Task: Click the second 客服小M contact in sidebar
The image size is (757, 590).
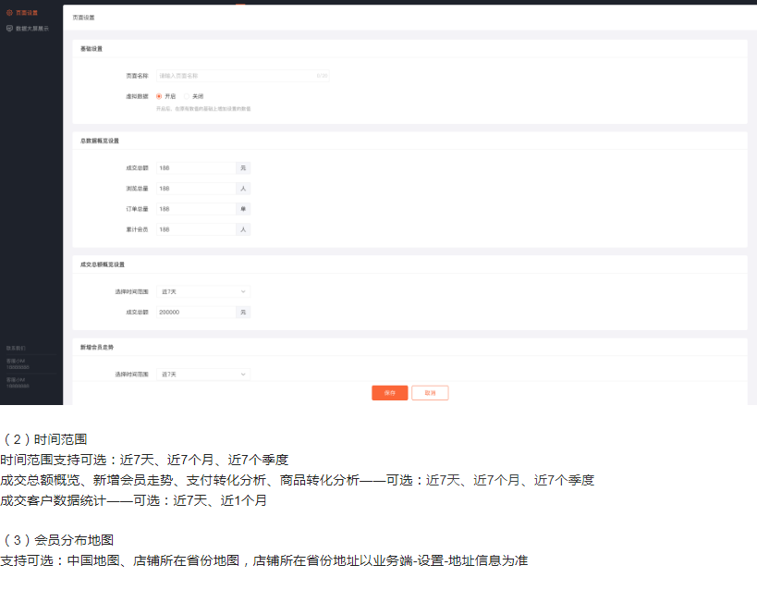Action: [18, 382]
